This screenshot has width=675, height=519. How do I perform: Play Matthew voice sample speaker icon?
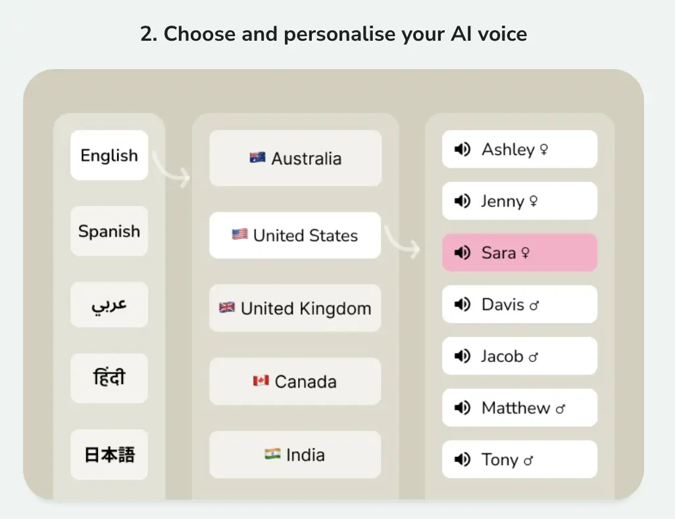pyautogui.click(x=463, y=408)
